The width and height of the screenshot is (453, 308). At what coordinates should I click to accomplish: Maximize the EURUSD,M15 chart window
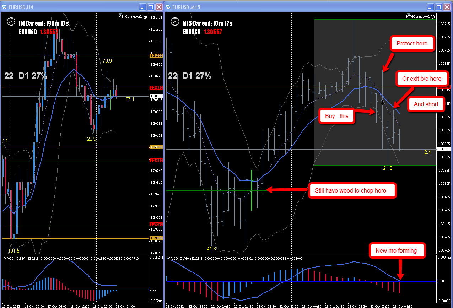click(438, 7)
